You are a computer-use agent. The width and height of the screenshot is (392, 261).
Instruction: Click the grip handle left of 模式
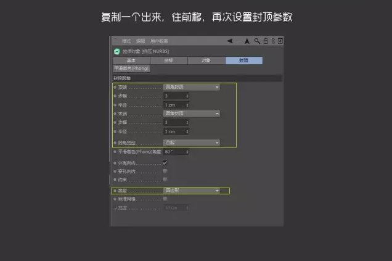tap(116, 41)
